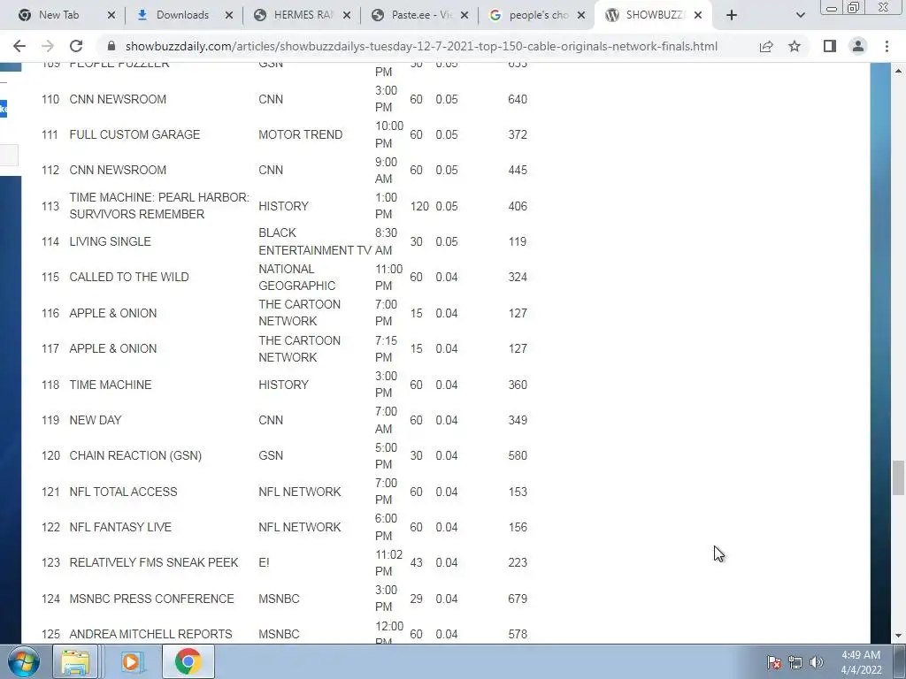Open network tray icon
Screen dimensions: 906x679
[x=795, y=662]
